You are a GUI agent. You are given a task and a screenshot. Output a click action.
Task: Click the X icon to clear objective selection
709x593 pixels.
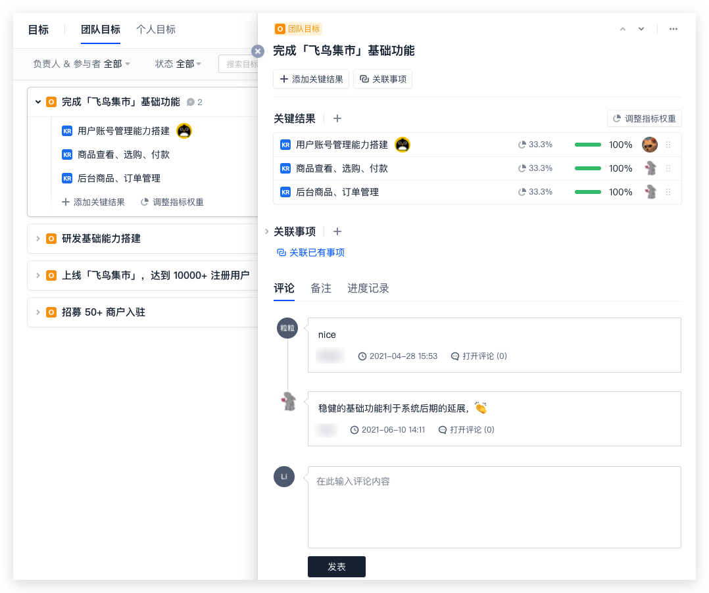[257, 51]
